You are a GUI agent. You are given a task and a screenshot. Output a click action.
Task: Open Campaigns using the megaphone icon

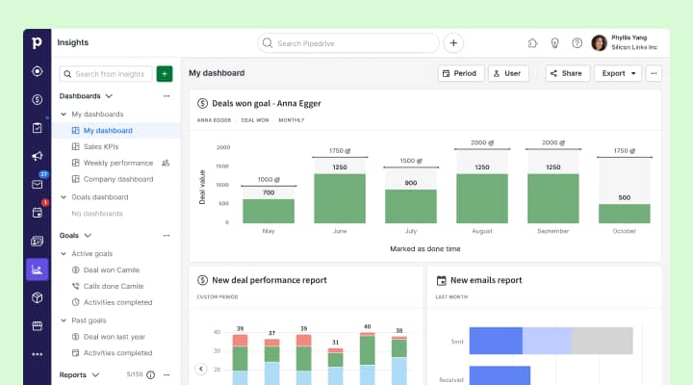pos(37,156)
